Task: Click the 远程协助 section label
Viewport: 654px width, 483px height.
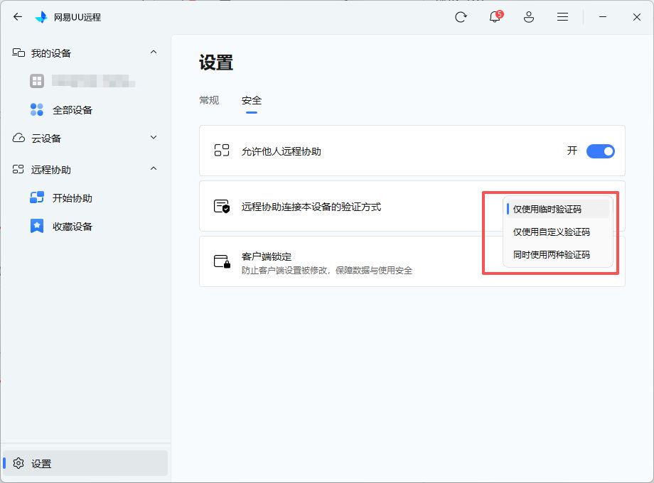Action: coord(51,170)
